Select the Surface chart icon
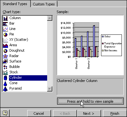This screenshot has height=117, width=127. 5,62
